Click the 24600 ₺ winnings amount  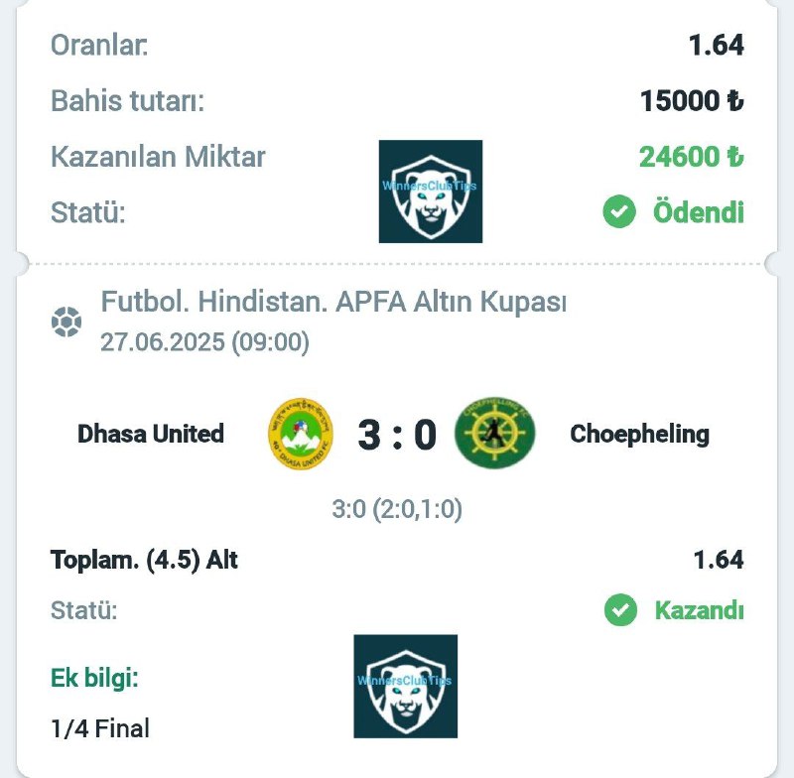coord(691,157)
